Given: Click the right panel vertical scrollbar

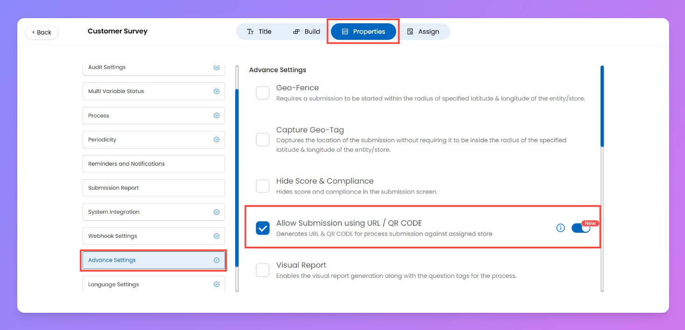Looking at the screenshot, I should pyautogui.click(x=602, y=107).
